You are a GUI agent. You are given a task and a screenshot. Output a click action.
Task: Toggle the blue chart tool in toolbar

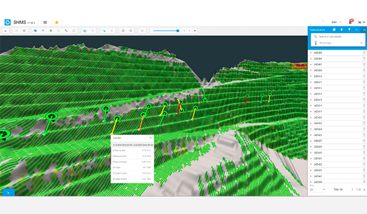(x=85, y=30)
